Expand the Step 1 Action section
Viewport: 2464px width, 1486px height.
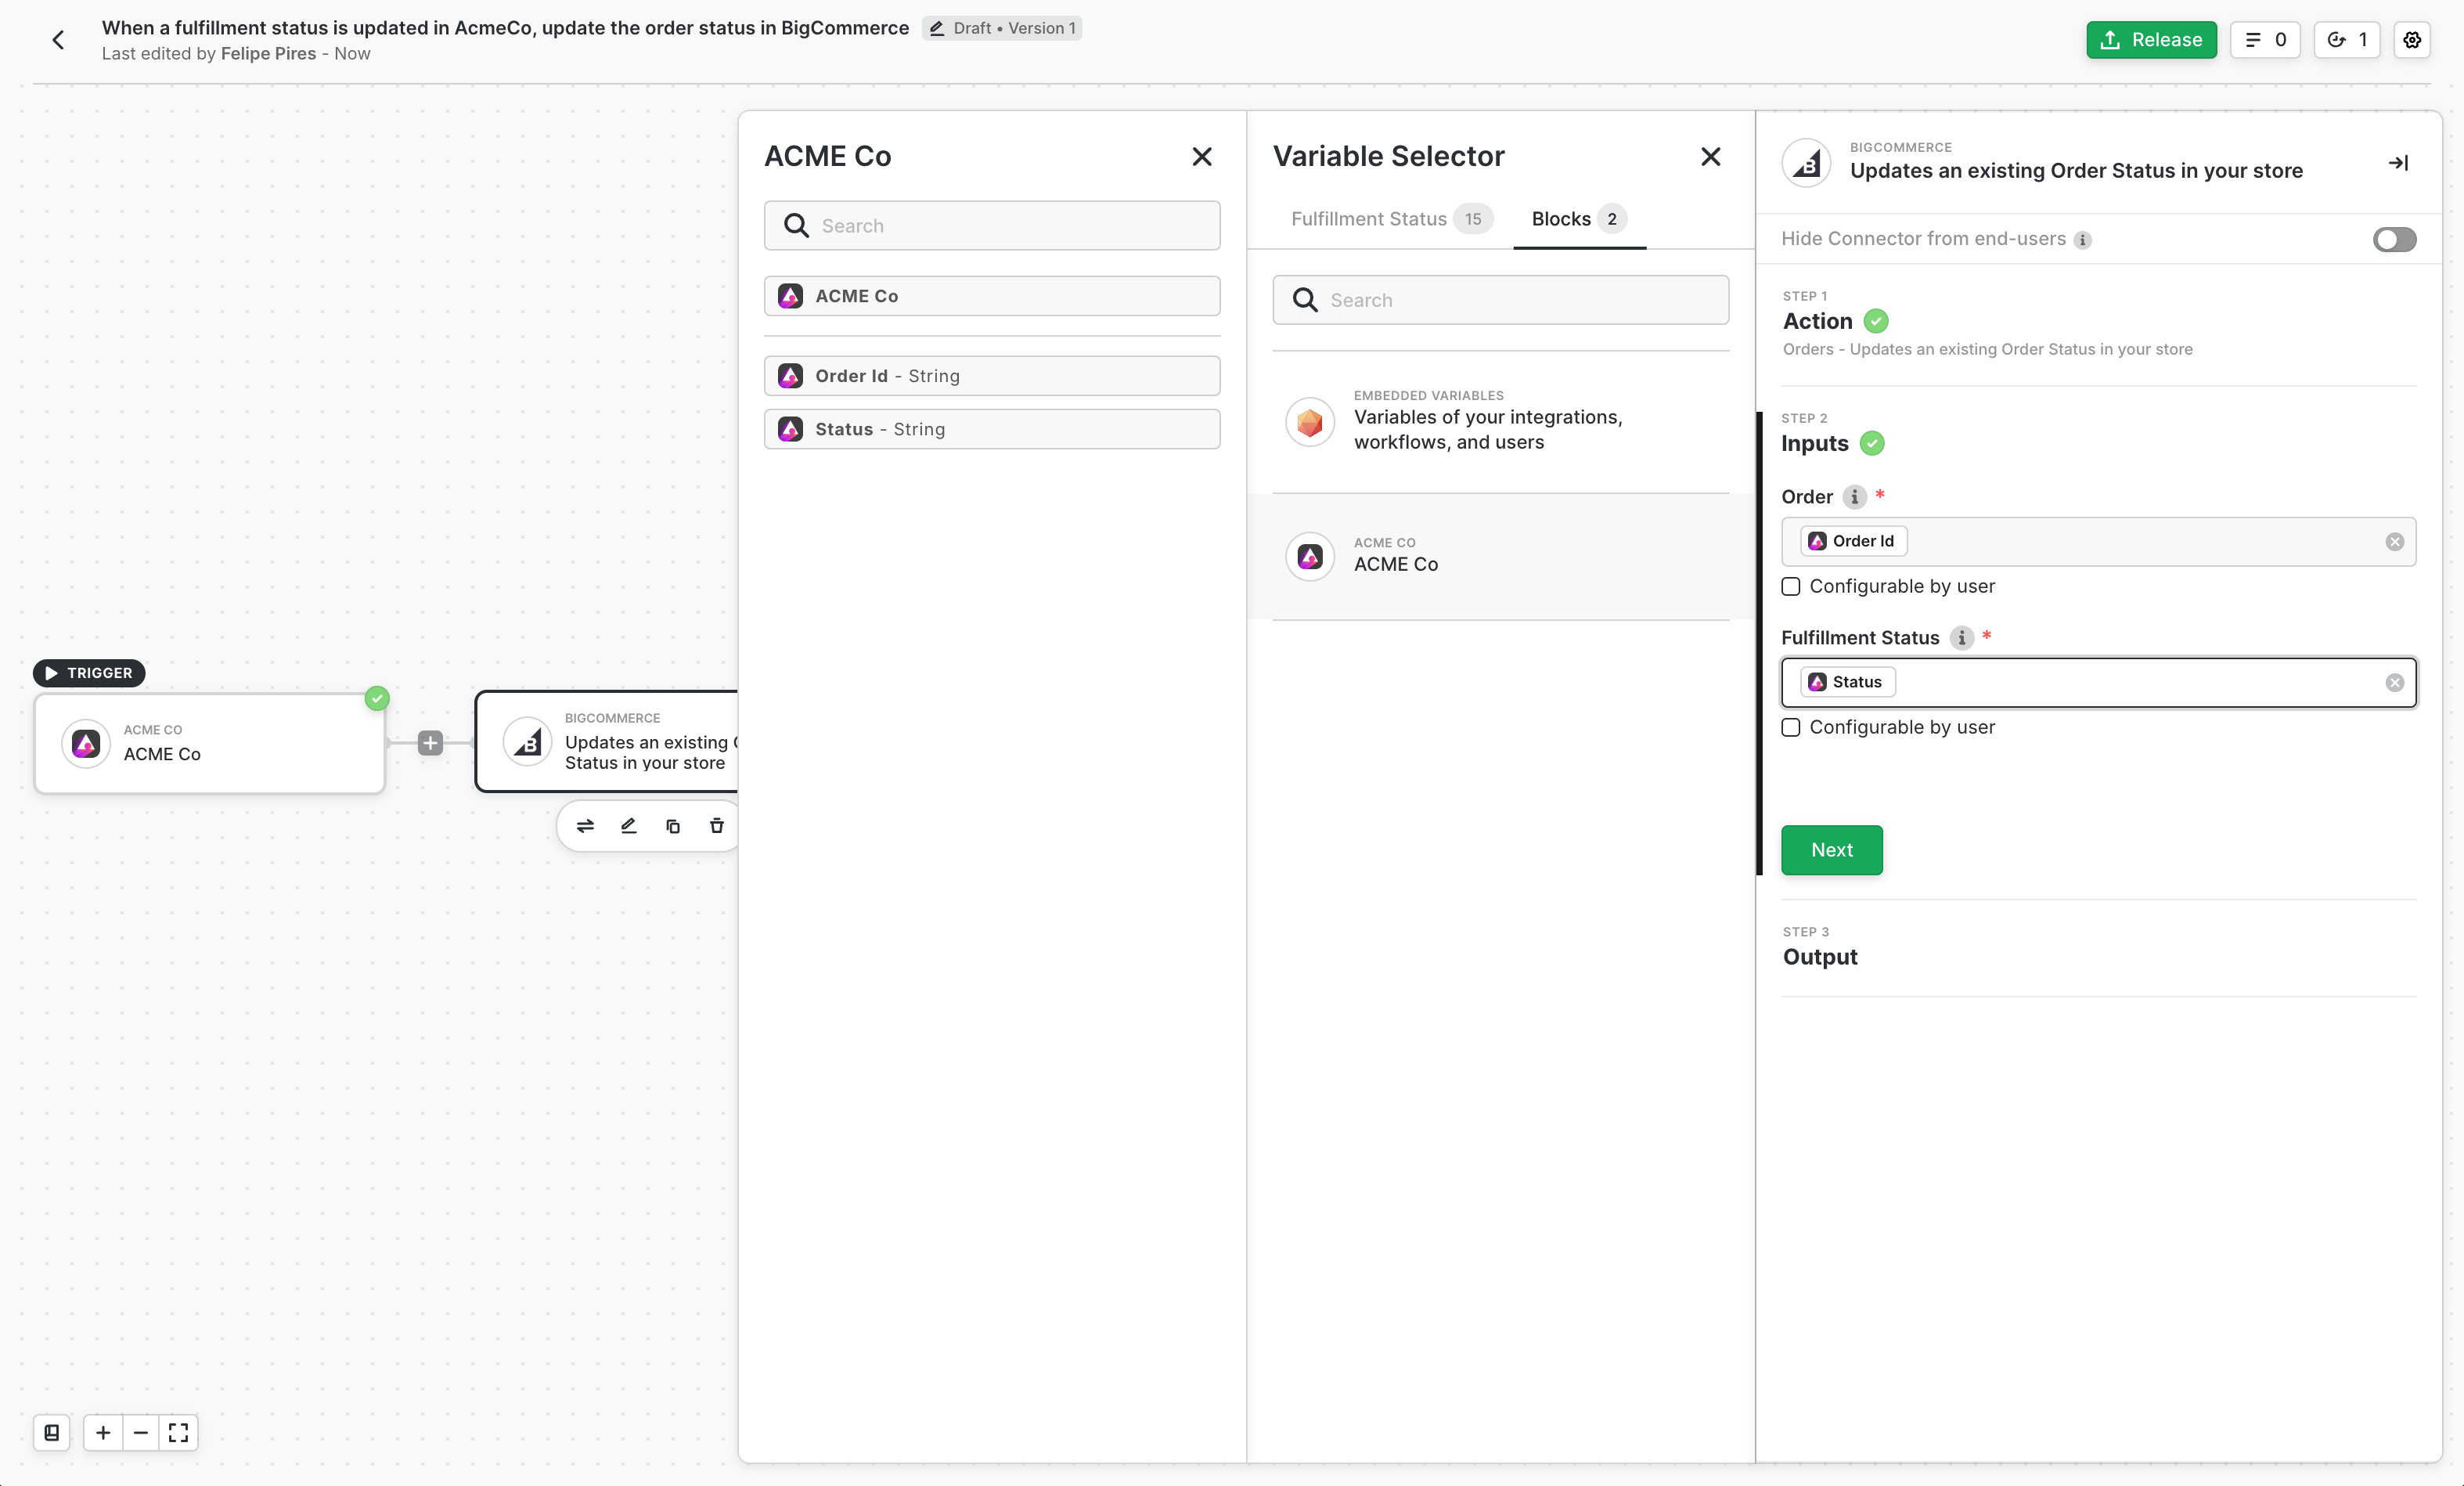1817,321
